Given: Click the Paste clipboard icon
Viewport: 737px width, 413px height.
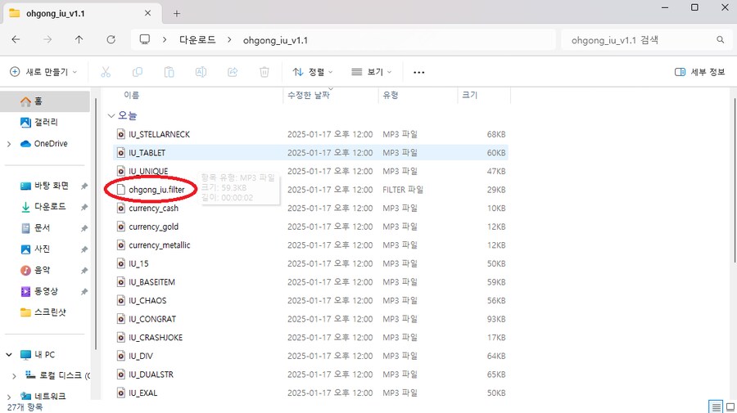Looking at the screenshot, I should [x=170, y=72].
